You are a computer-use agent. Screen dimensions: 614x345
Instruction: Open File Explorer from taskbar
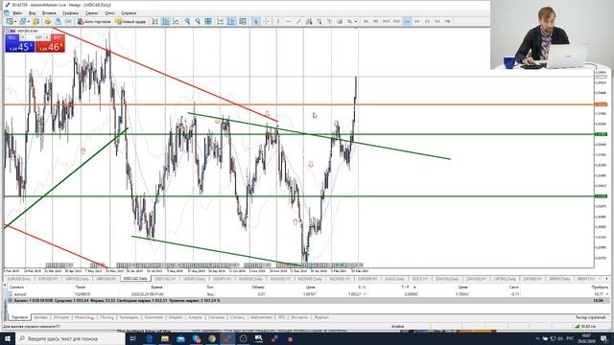click(165, 338)
